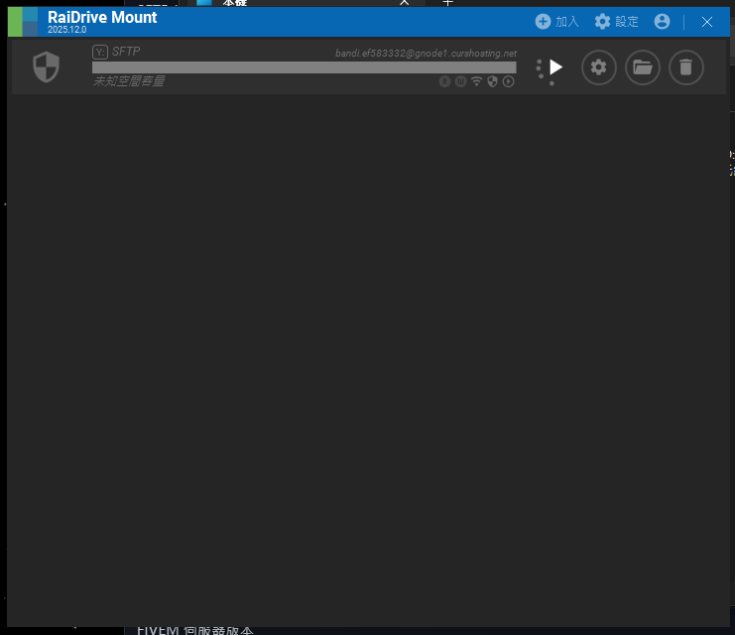735x635 pixels.
Task: Select the bandi.ef583332 server address text
Action: (x=426, y=53)
